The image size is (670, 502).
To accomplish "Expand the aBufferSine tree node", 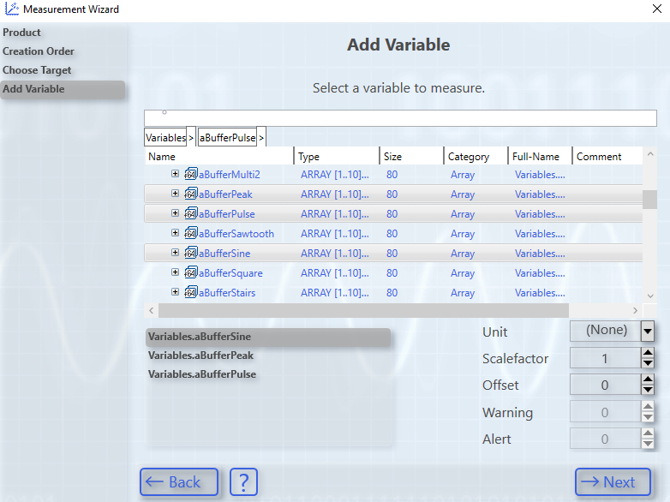I will tap(175, 252).
